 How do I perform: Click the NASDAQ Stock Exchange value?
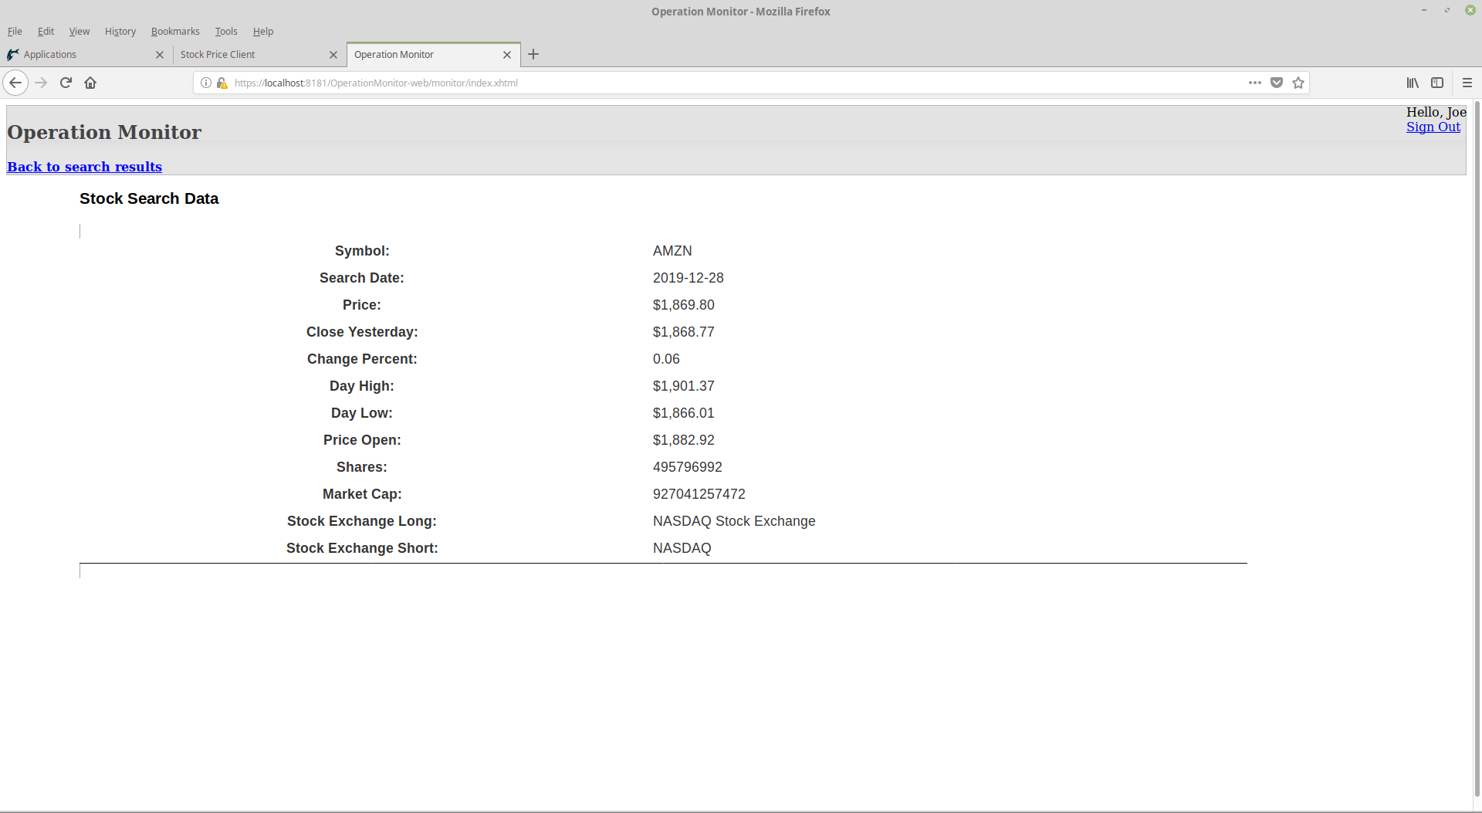click(x=734, y=521)
